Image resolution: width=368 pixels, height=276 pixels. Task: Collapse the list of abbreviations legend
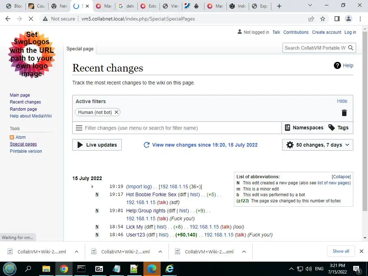coord(341,177)
